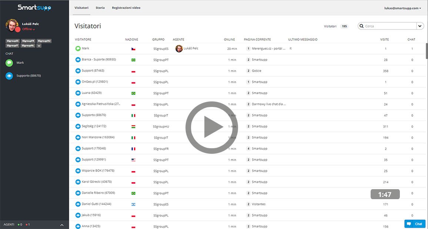Play the video overlay button

coord(211,127)
